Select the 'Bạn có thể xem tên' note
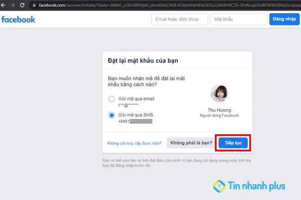301x200 pixels. point(176,163)
